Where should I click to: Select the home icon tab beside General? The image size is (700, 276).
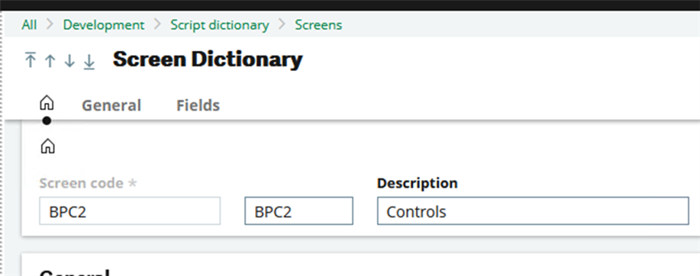click(x=47, y=104)
